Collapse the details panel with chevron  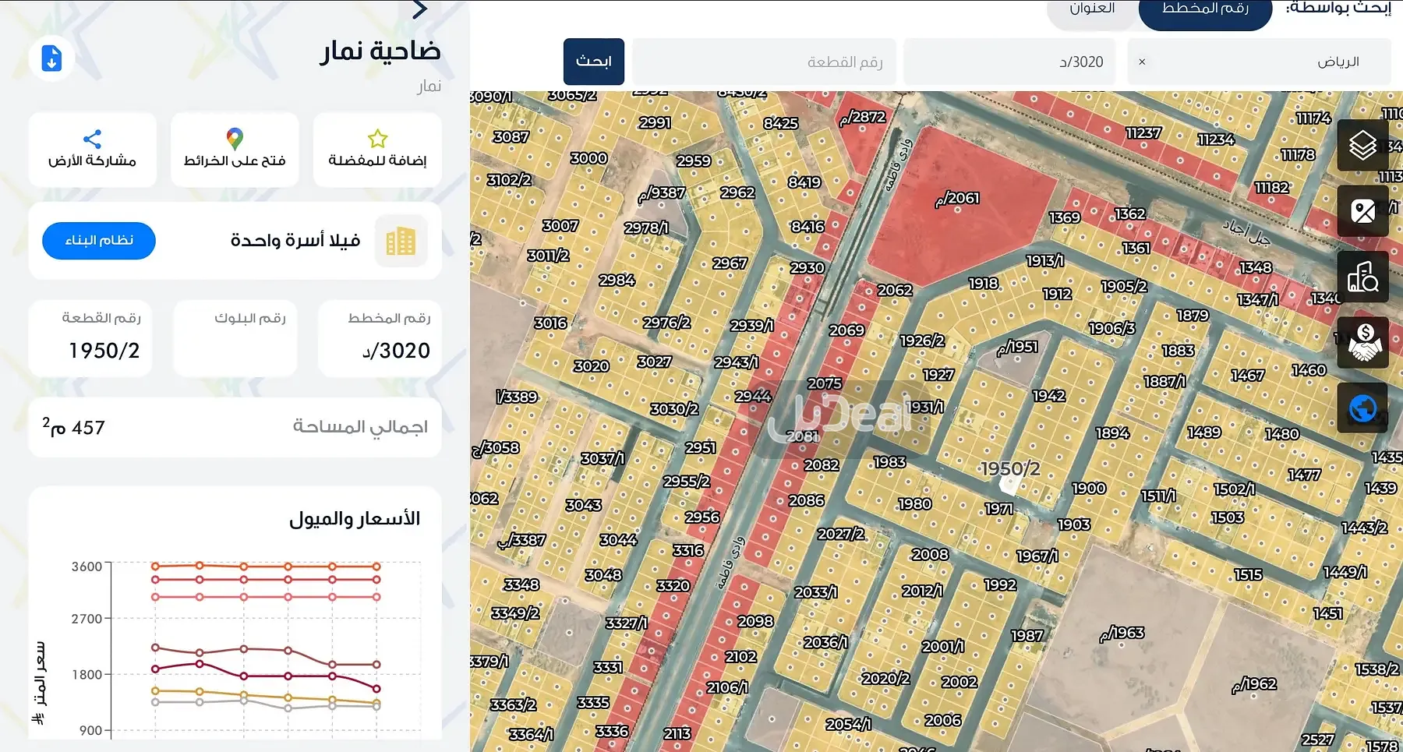pyautogui.click(x=420, y=9)
